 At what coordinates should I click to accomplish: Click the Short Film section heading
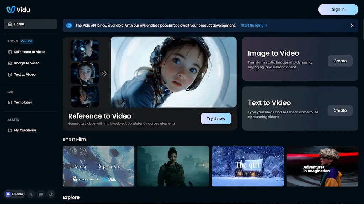[74, 140]
